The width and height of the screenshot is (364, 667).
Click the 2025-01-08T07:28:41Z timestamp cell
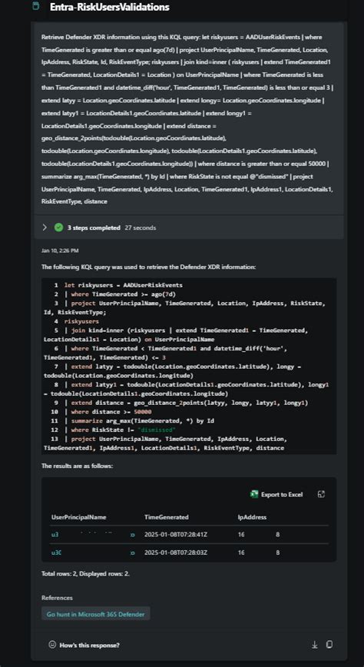(x=173, y=535)
